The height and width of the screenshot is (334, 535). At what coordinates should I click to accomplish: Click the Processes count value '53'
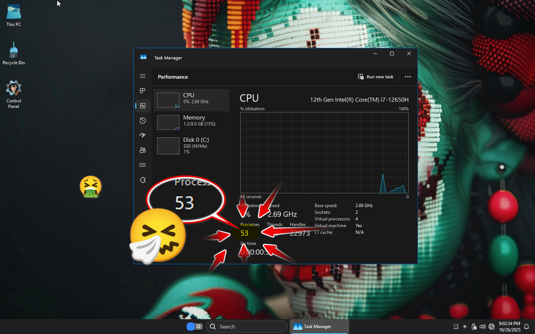(244, 233)
